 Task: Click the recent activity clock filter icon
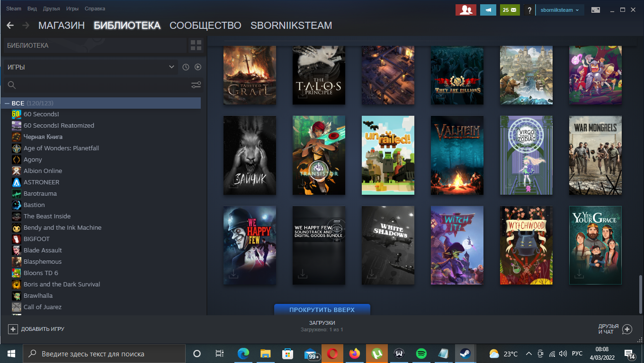186,67
